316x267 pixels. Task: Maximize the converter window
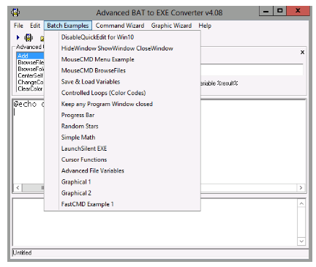[x=280, y=11]
